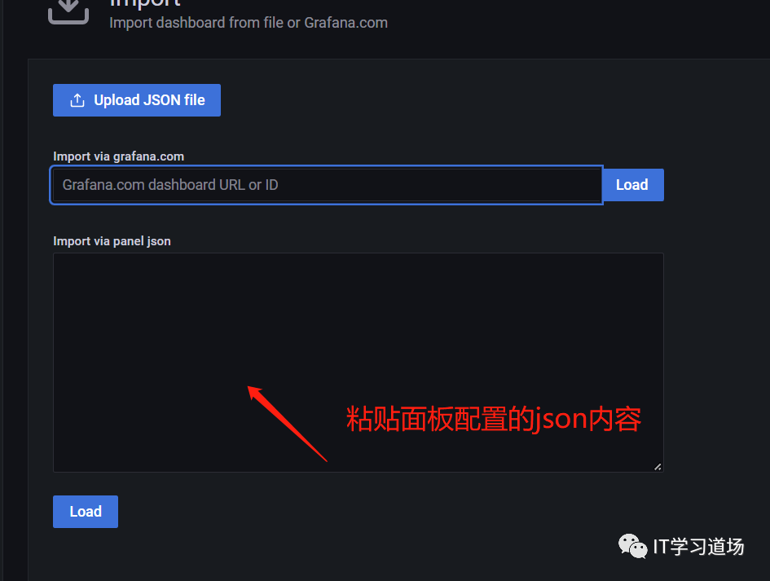Click the Import page title heading
This screenshot has height=581, width=770.
coord(145,3)
